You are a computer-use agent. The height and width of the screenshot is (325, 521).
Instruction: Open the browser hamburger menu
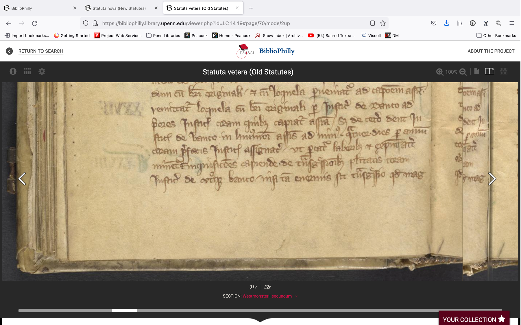click(x=512, y=23)
